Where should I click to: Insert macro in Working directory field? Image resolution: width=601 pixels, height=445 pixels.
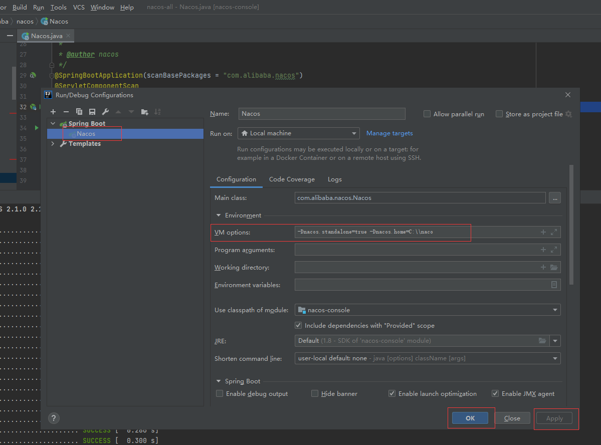[543, 267]
